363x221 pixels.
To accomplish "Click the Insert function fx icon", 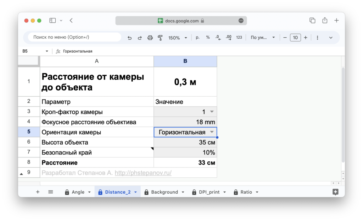I will [58, 51].
